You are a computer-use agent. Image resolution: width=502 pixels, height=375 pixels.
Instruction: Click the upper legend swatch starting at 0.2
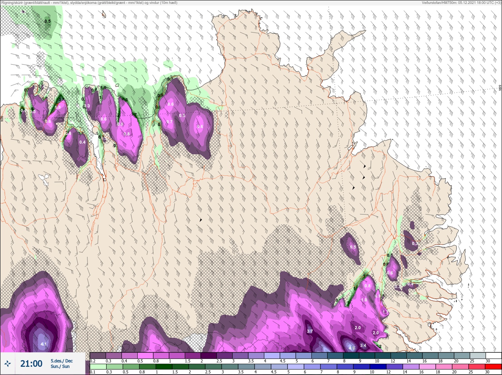click(98, 355)
